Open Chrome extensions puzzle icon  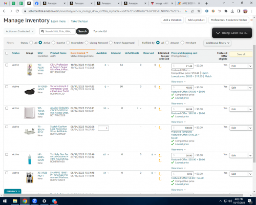tap(226, 11)
